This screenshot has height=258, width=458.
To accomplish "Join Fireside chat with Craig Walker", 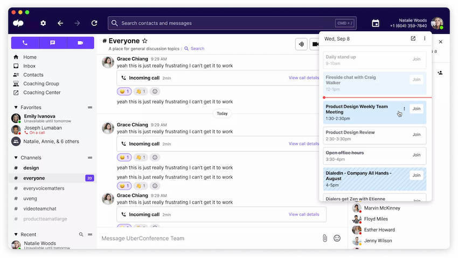I will pos(416,79).
